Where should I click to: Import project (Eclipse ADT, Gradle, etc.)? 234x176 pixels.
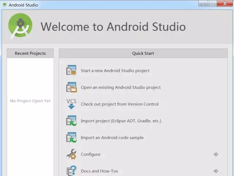point(121,121)
